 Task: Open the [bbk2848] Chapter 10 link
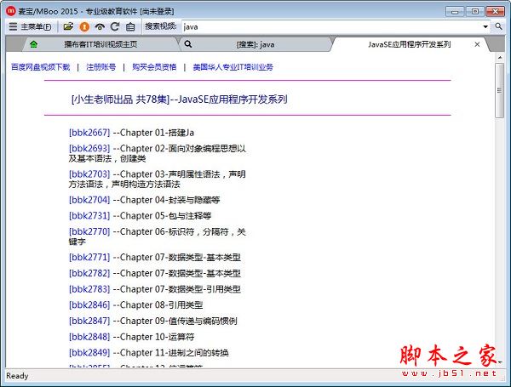[89, 337]
